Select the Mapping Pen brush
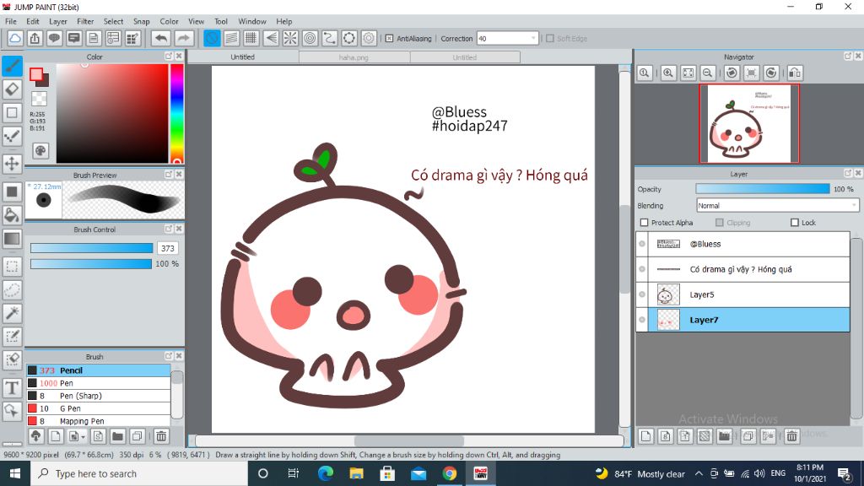Screen dimensions: 864x486 click(99, 421)
